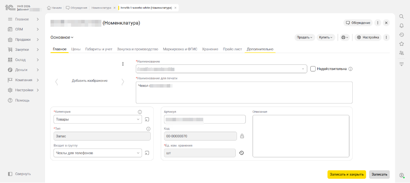
Task: Click the printer icon button
Action: tap(345, 37)
